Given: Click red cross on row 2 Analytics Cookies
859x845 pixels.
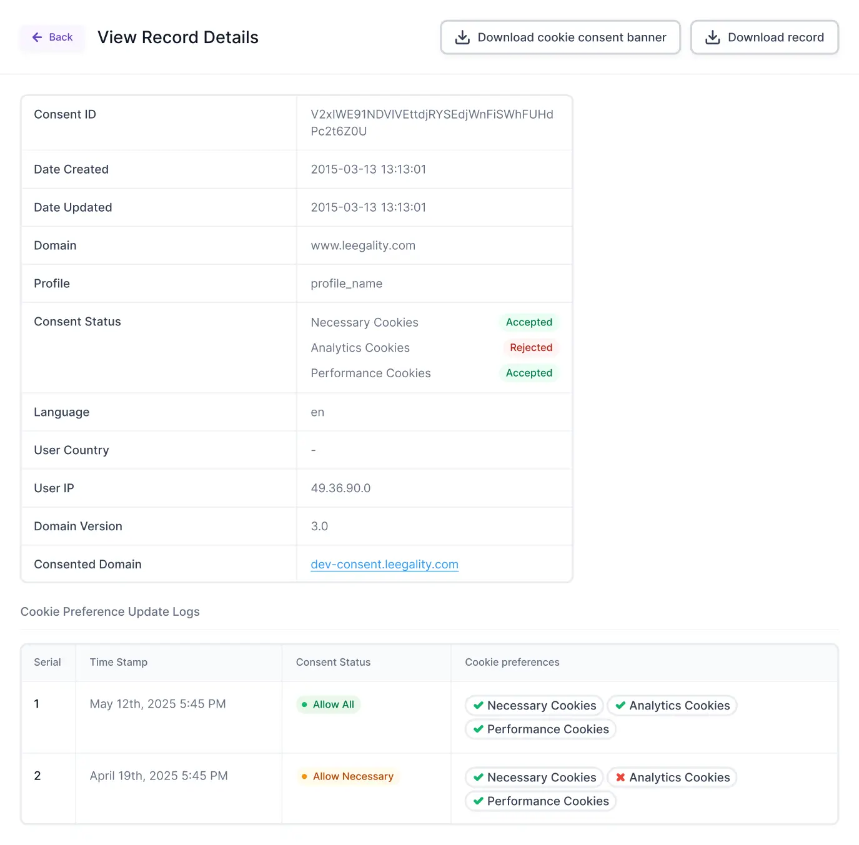Looking at the screenshot, I should click(620, 777).
